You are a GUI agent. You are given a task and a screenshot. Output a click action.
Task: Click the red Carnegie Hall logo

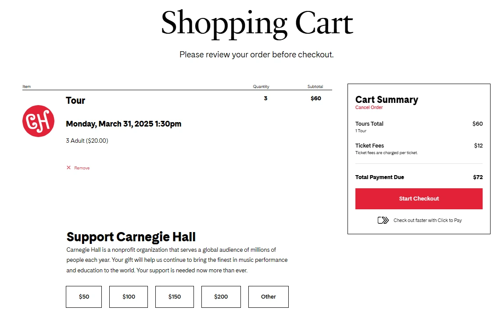coord(38,121)
